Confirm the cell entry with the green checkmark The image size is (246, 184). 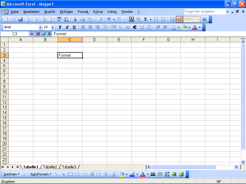(x=44, y=34)
